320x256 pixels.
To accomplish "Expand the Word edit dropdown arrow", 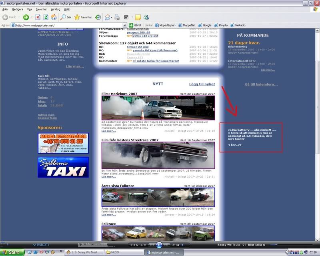I will [132, 17].
